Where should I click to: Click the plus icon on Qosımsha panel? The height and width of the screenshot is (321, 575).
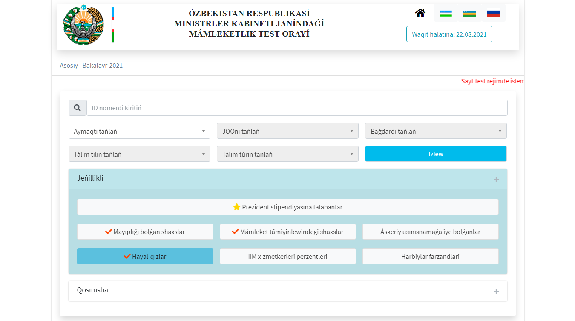tap(496, 292)
